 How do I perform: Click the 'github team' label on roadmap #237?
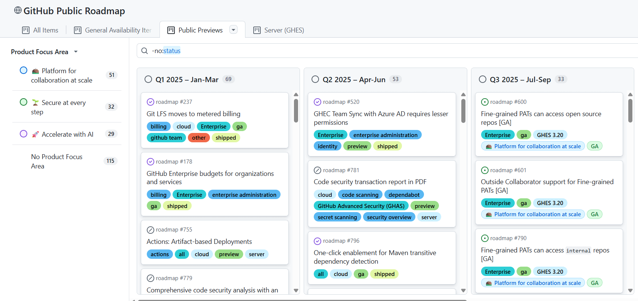tap(166, 138)
